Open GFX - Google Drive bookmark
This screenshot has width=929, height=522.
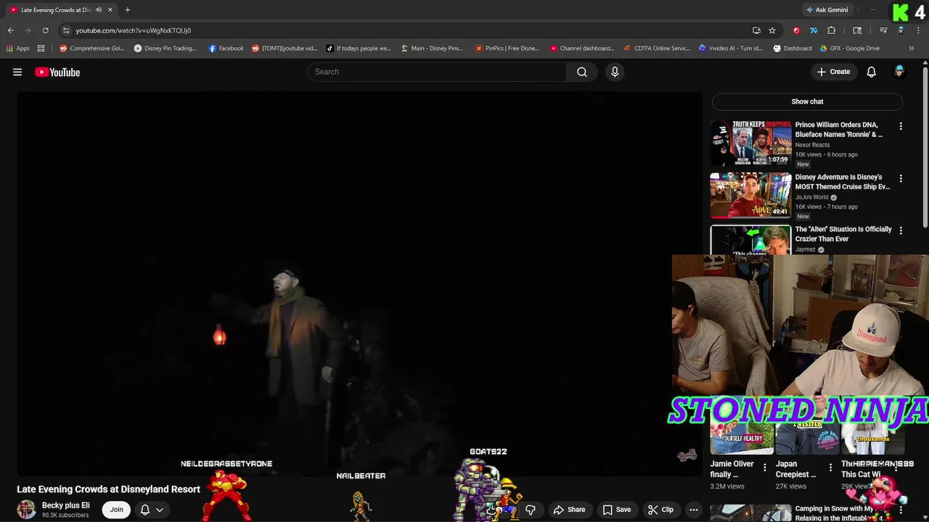coord(850,49)
